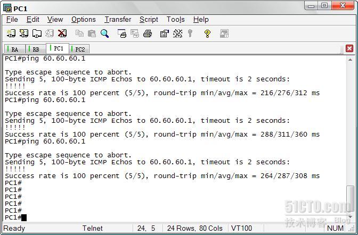Click the 264/287/308 ms result text
The width and height of the screenshot is (358, 235).
pyautogui.click(x=290, y=176)
